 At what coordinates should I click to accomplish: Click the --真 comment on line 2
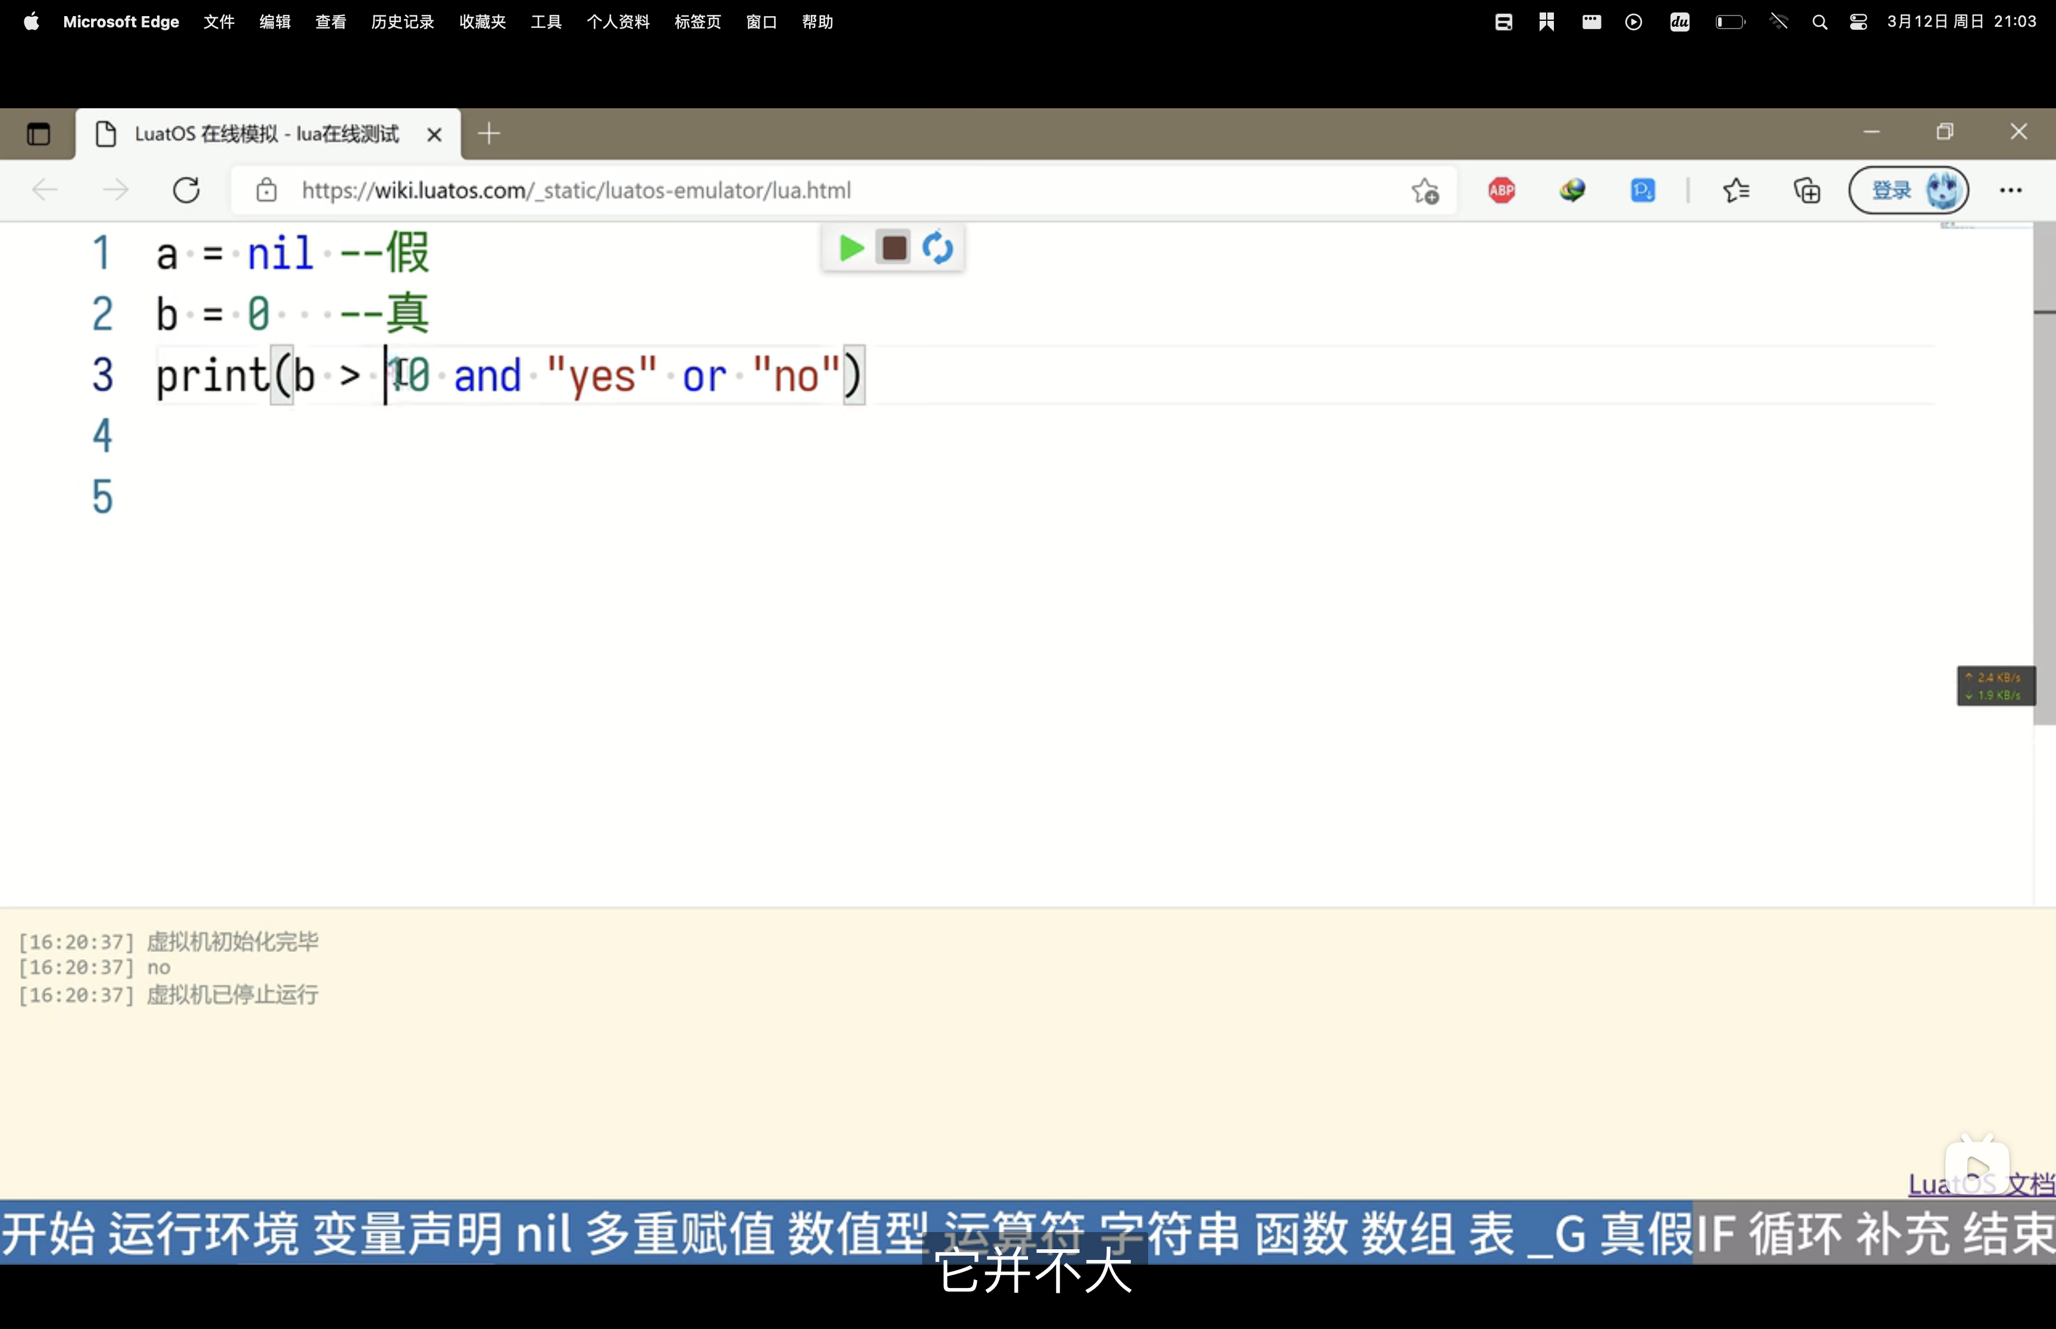point(385,314)
